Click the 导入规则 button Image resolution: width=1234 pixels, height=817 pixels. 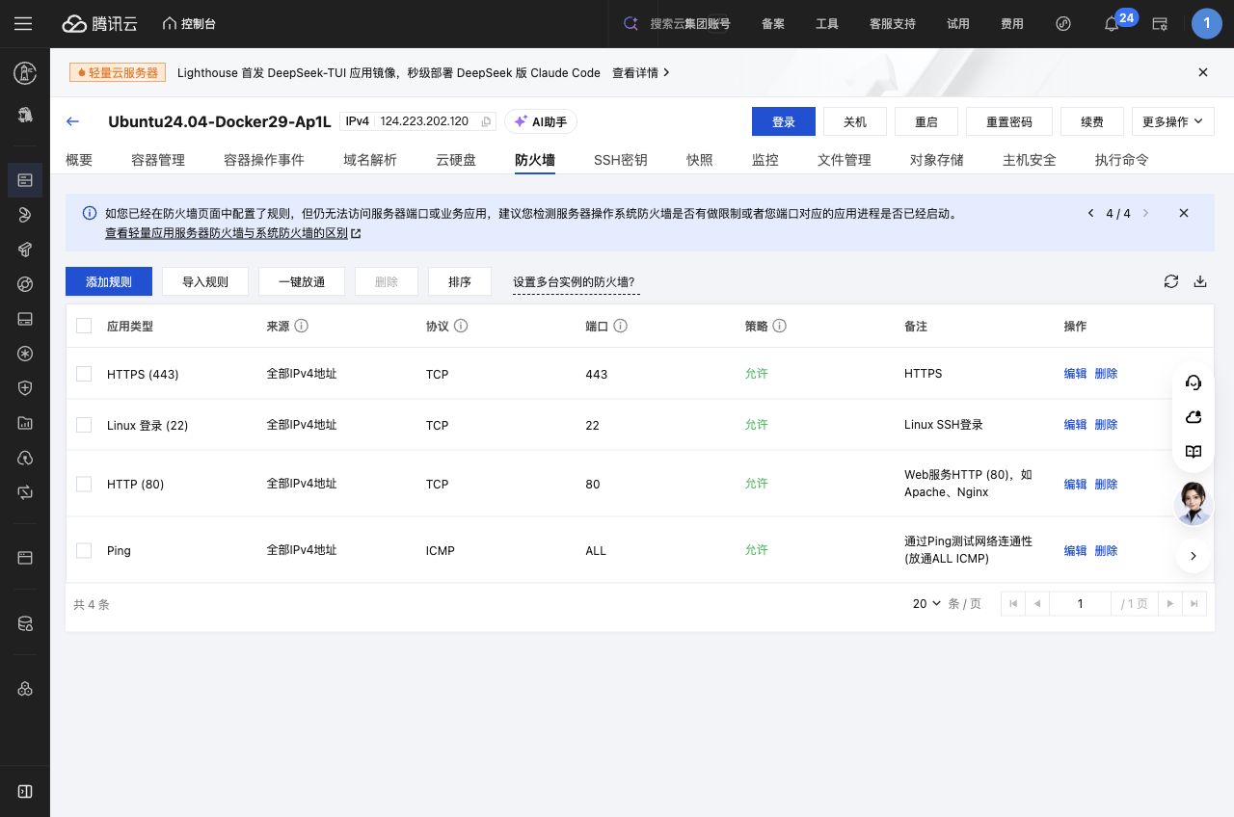tap(205, 281)
